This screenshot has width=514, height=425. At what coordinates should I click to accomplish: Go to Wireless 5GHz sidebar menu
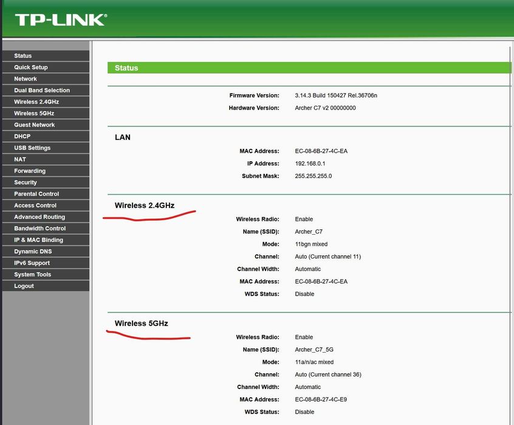46,113
